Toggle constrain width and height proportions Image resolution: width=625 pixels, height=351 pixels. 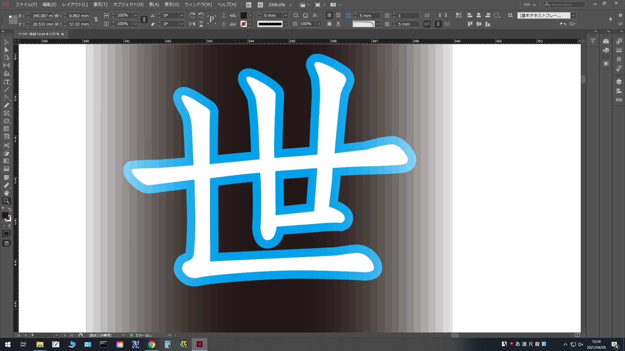click(x=96, y=19)
